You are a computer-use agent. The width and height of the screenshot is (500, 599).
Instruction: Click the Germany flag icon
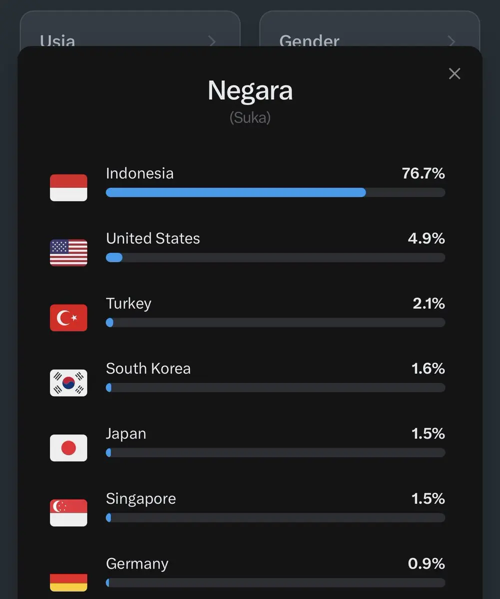(x=68, y=582)
